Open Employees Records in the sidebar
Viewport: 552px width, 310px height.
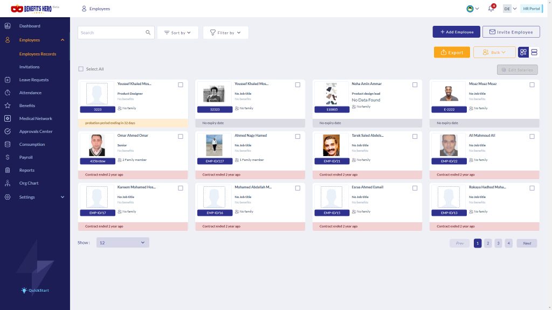[38, 54]
